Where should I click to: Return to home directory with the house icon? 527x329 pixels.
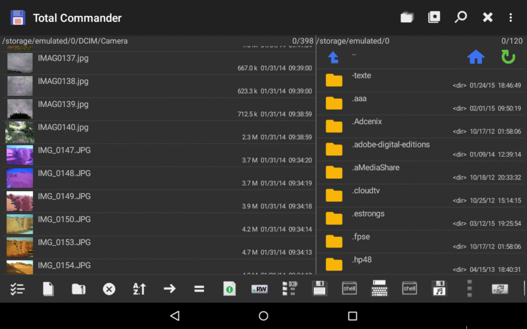(476, 58)
